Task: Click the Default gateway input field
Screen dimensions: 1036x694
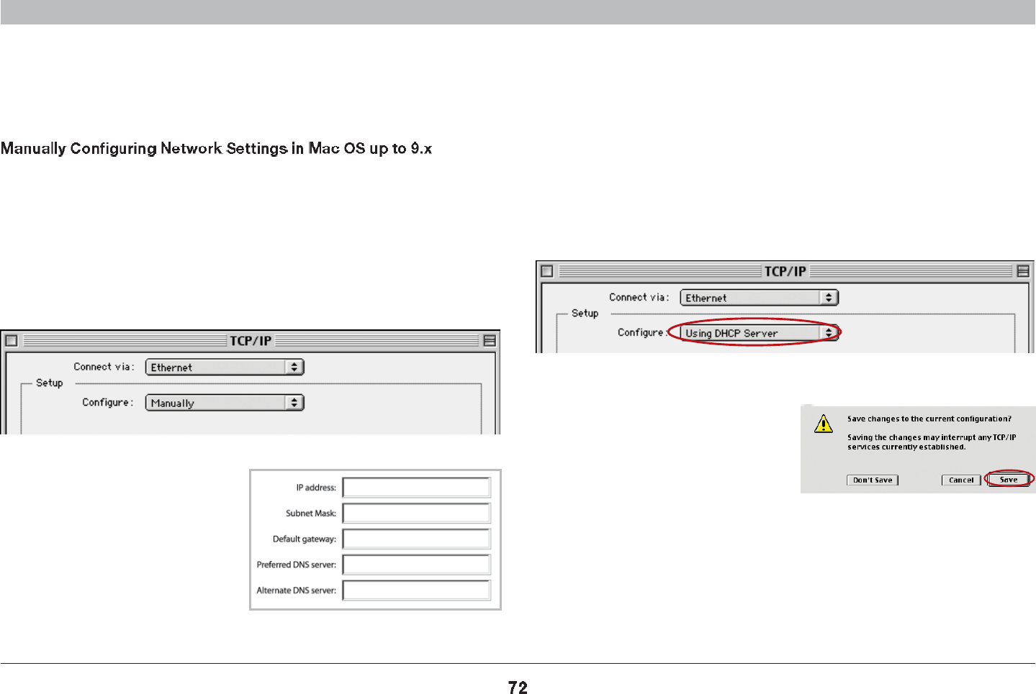Action: click(416, 539)
